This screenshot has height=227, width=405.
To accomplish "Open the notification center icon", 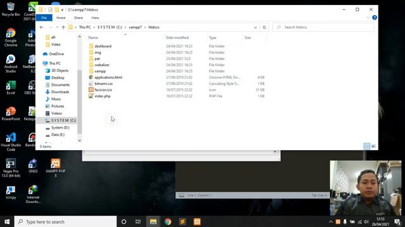I will pyautogui.click(x=398, y=221).
